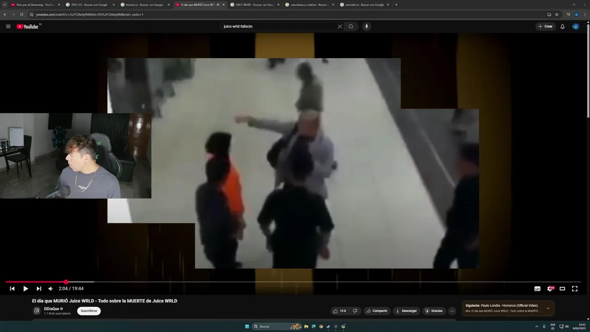
Task: Open the YouTube hamburger guide menu
Action: (8, 26)
